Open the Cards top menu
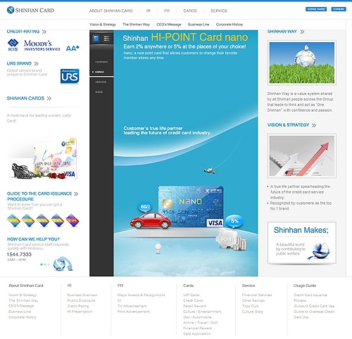The width and height of the screenshot is (352, 339). [190, 11]
